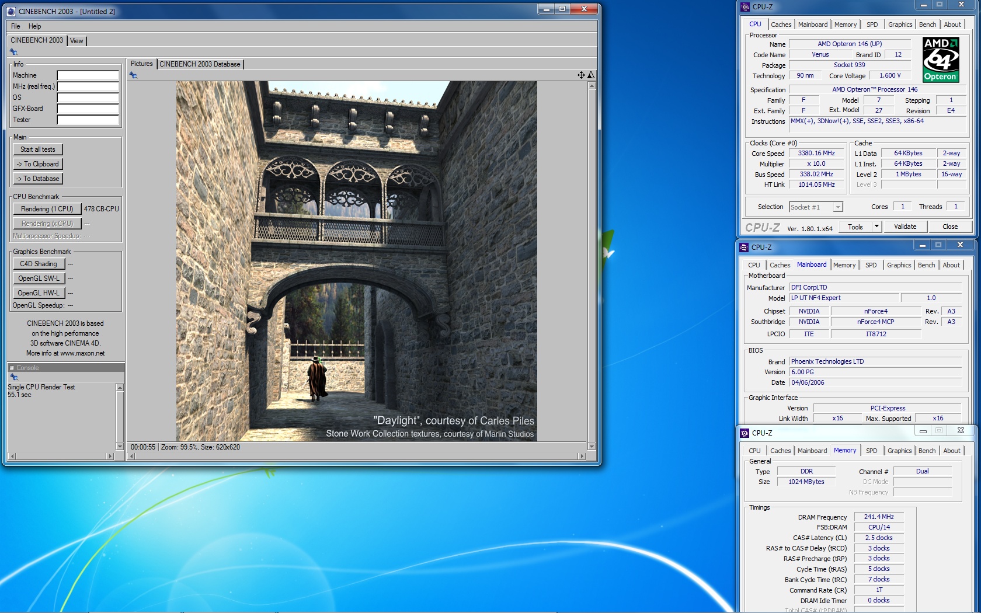Open SPD tab in the Memory CPU-Z window

point(871,451)
